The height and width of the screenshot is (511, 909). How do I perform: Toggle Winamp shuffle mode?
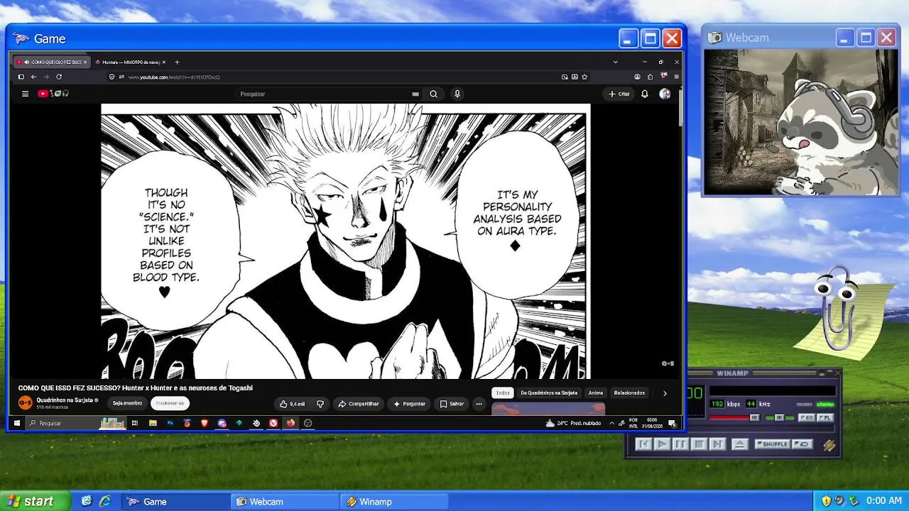772,444
